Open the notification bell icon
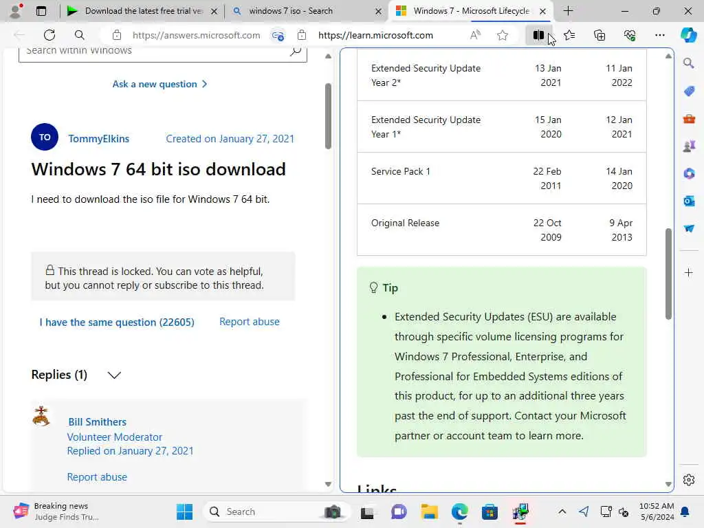 point(685,511)
